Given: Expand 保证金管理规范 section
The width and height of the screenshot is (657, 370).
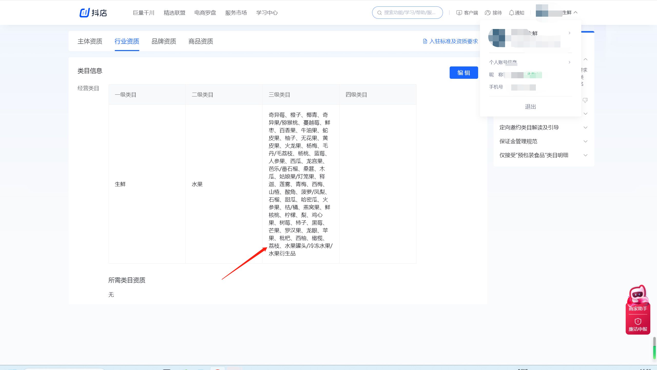Looking at the screenshot, I should pyautogui.click(x=585, y=141).
